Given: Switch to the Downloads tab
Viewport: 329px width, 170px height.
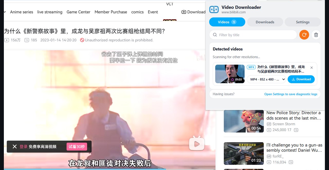Looking at the screenshot, I should [265, 22].
